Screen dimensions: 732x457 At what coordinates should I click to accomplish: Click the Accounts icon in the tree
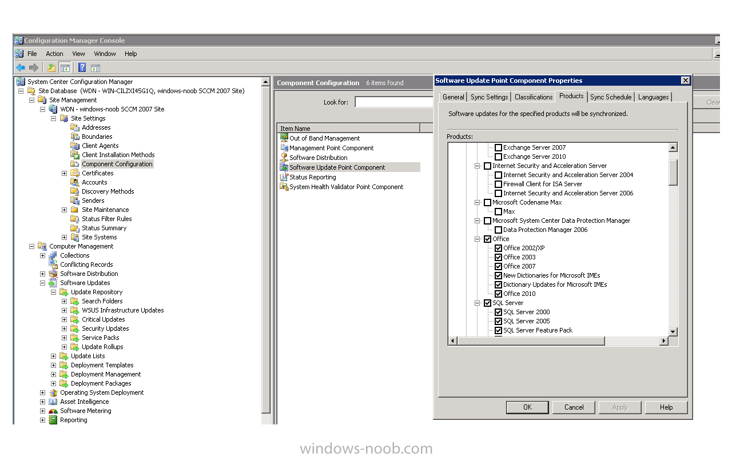(x=75, y=182)
